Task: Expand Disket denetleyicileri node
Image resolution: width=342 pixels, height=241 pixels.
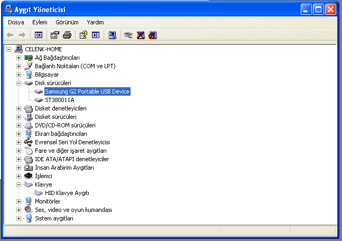Action: tap(19, 109)
